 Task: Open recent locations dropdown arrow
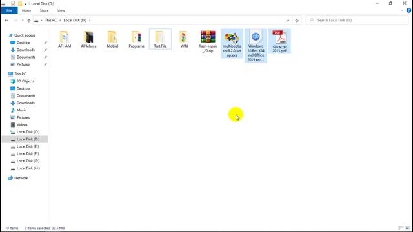(x=23, y=20)
